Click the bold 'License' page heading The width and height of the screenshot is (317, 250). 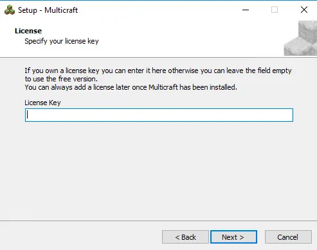click(x=28, y=31)
